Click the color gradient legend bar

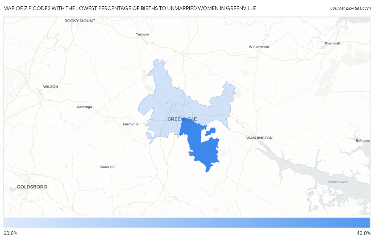click(187, 223)
